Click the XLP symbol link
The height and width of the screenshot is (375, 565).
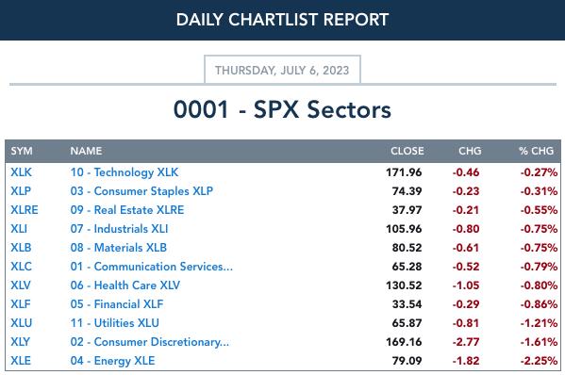pos(21,191)
